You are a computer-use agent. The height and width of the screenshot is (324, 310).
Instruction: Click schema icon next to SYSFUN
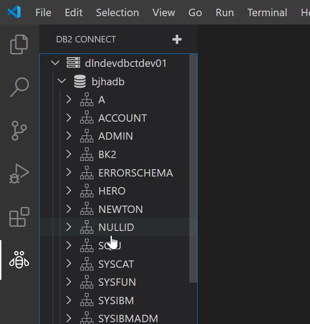87,282
